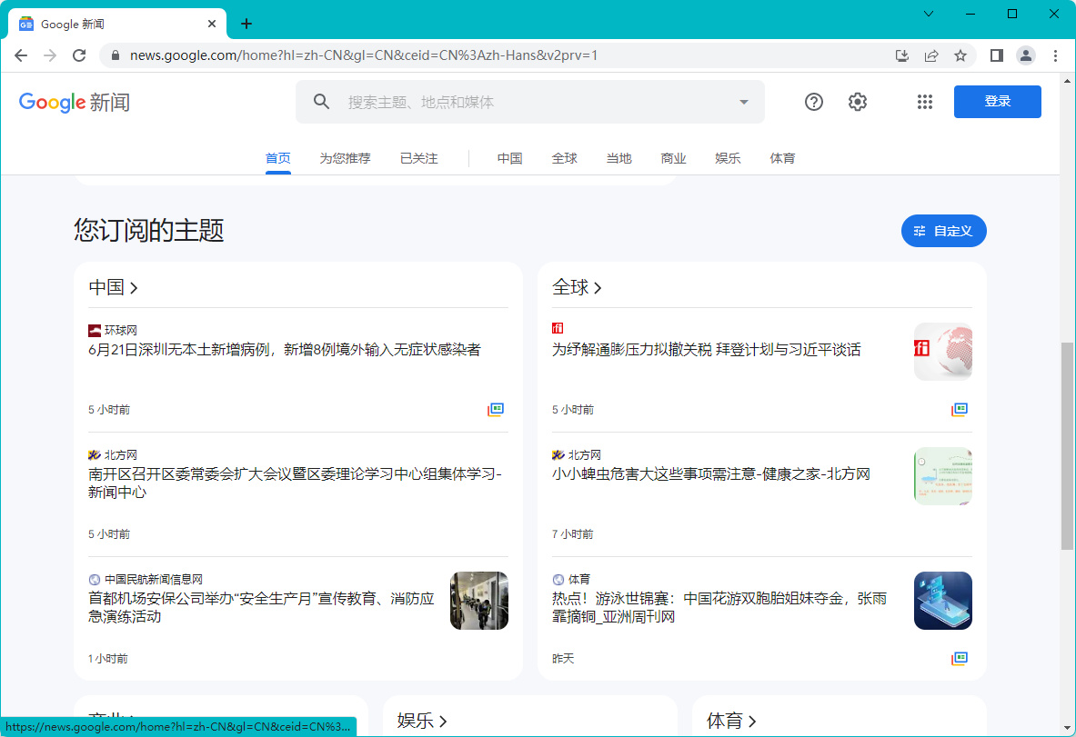Switch to the 商业 tab
The width and height of the screenshot is (1076, 737).
[673, 158]
